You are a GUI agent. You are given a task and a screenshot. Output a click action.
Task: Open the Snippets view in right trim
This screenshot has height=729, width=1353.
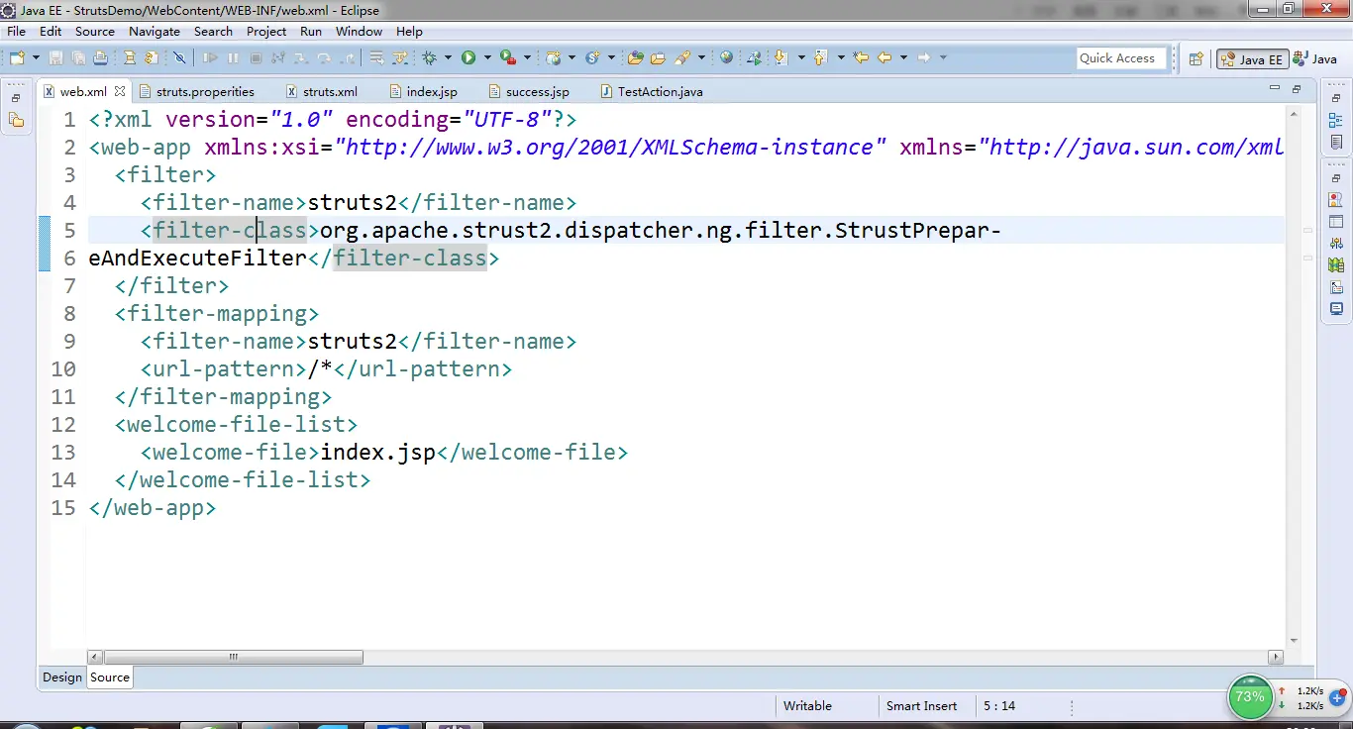tap(1336, 287)
